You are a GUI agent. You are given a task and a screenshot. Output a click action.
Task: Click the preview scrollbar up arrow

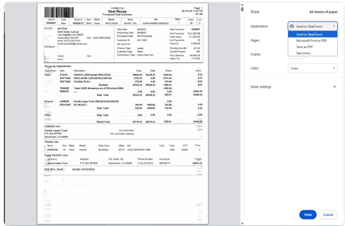tap(242, 5)
